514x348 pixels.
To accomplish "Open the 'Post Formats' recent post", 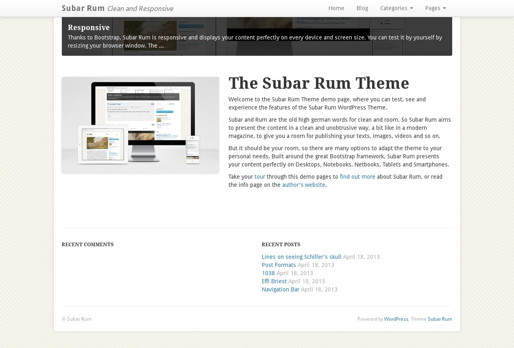I will pos(279,265).
